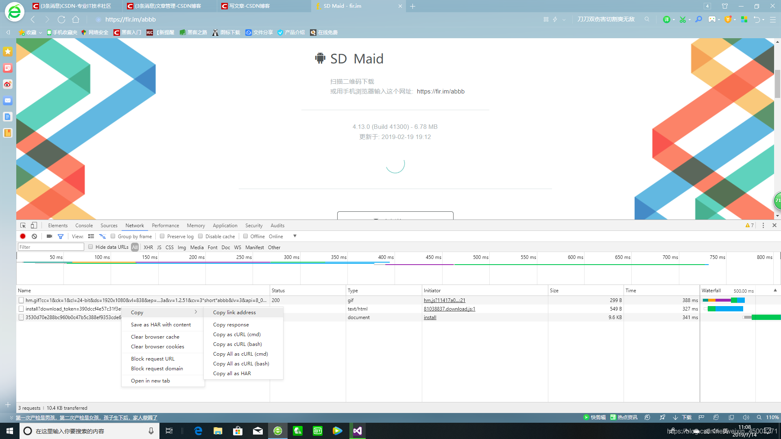Check the install?download_token row checkbox
Screen dimensions: 781x439
(x=21, y=309)
